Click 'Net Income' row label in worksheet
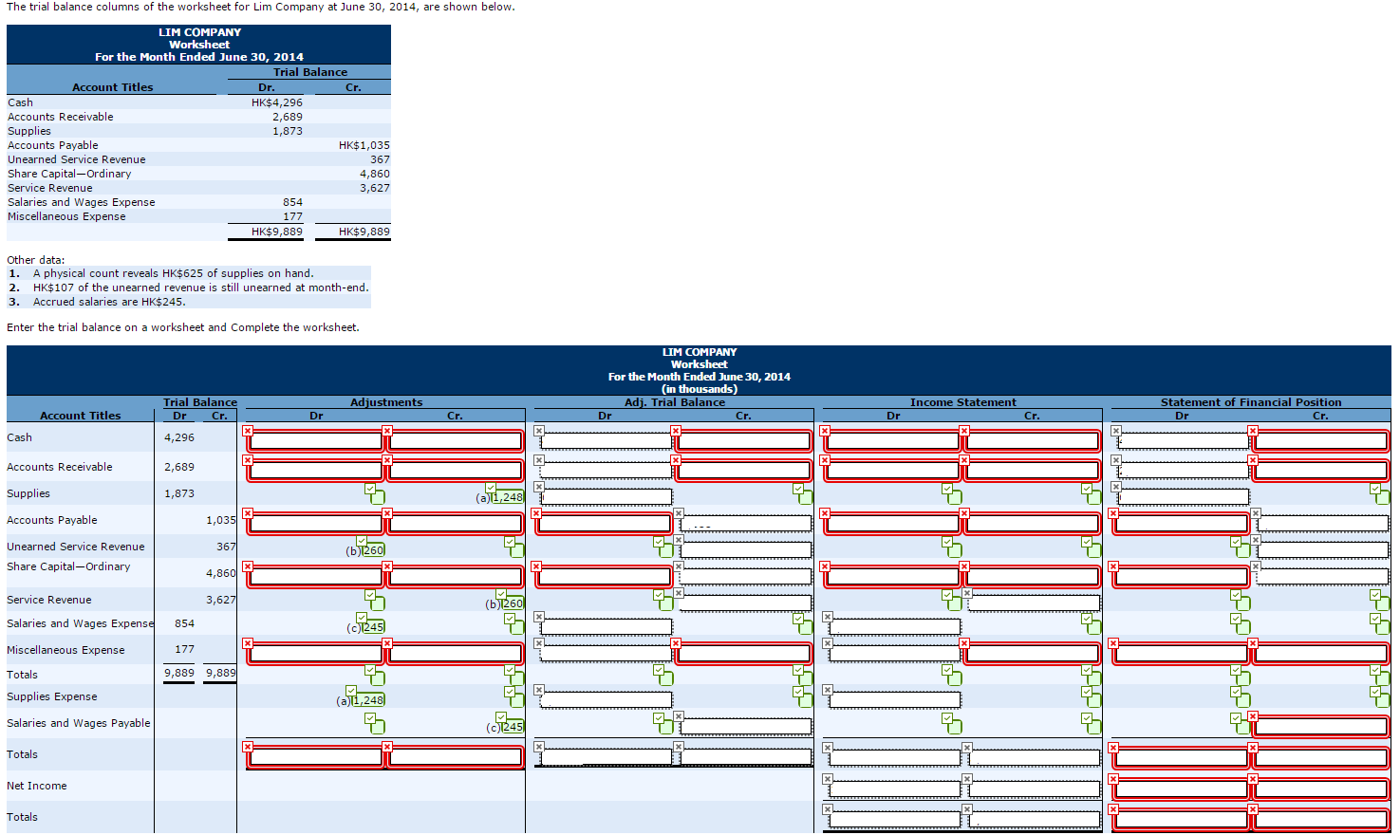 pos(37,786)
